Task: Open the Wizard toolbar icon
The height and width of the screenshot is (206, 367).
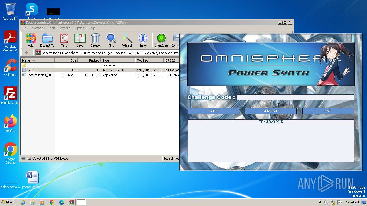Action: tap(127, 40)
